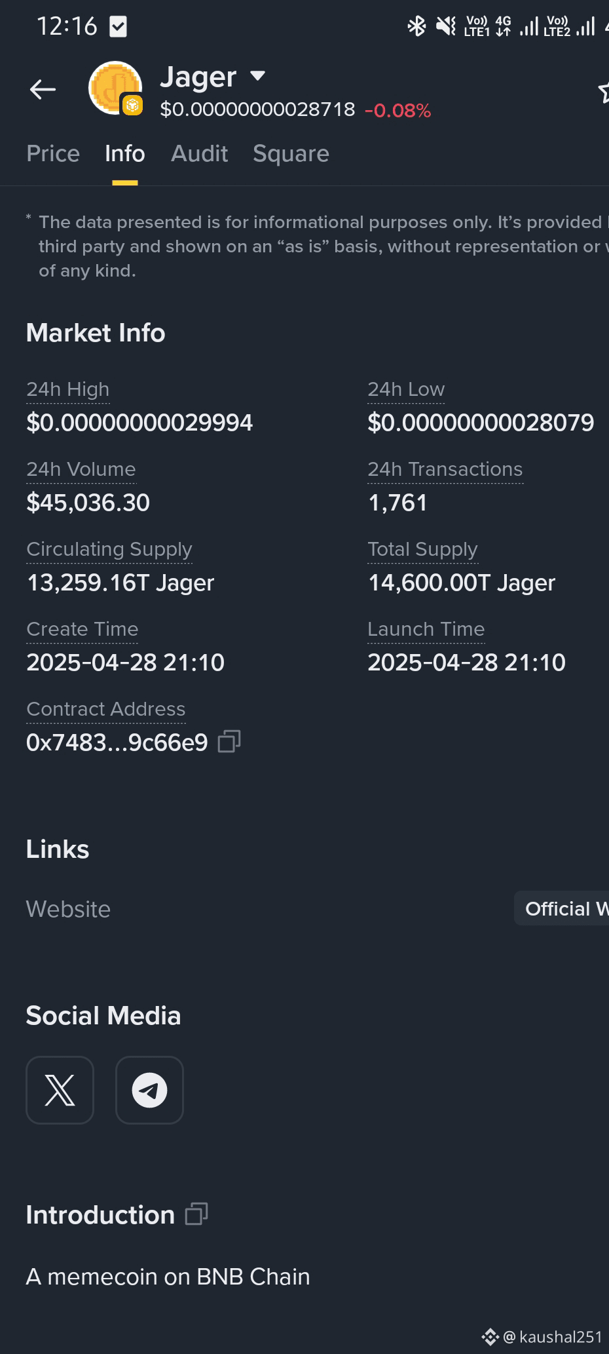Image resolution: width=609 pixels, height=1354 pixels.
Task: Copy the Introduction text
Action: tap(196, 1214)
